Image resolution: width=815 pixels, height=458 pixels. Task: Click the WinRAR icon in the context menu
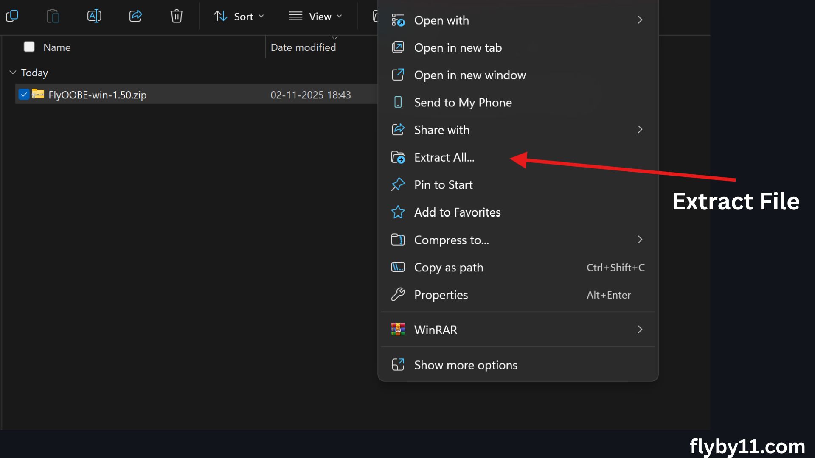click(x=398, y=330)
